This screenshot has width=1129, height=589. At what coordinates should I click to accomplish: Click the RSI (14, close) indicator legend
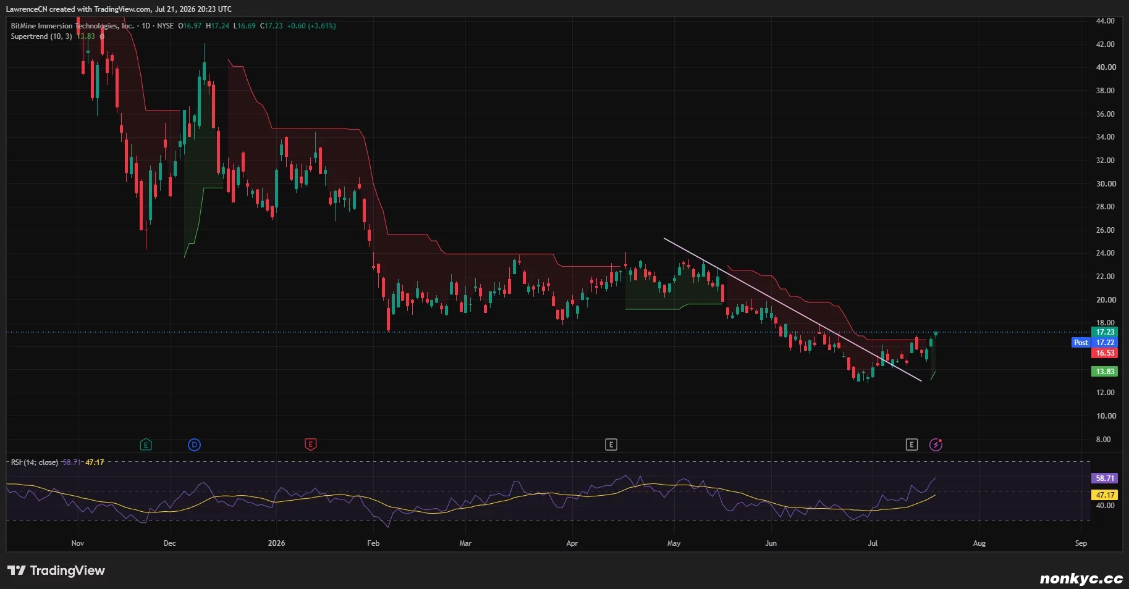[35, 462]
